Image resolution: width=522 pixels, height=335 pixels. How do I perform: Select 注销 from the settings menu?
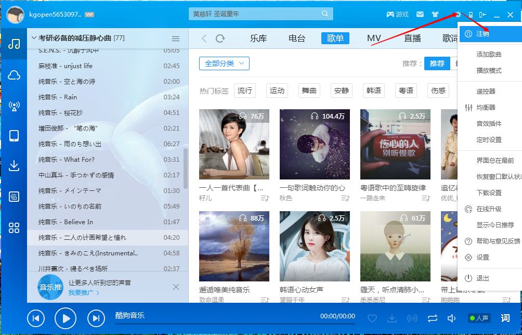click(482, 34)
